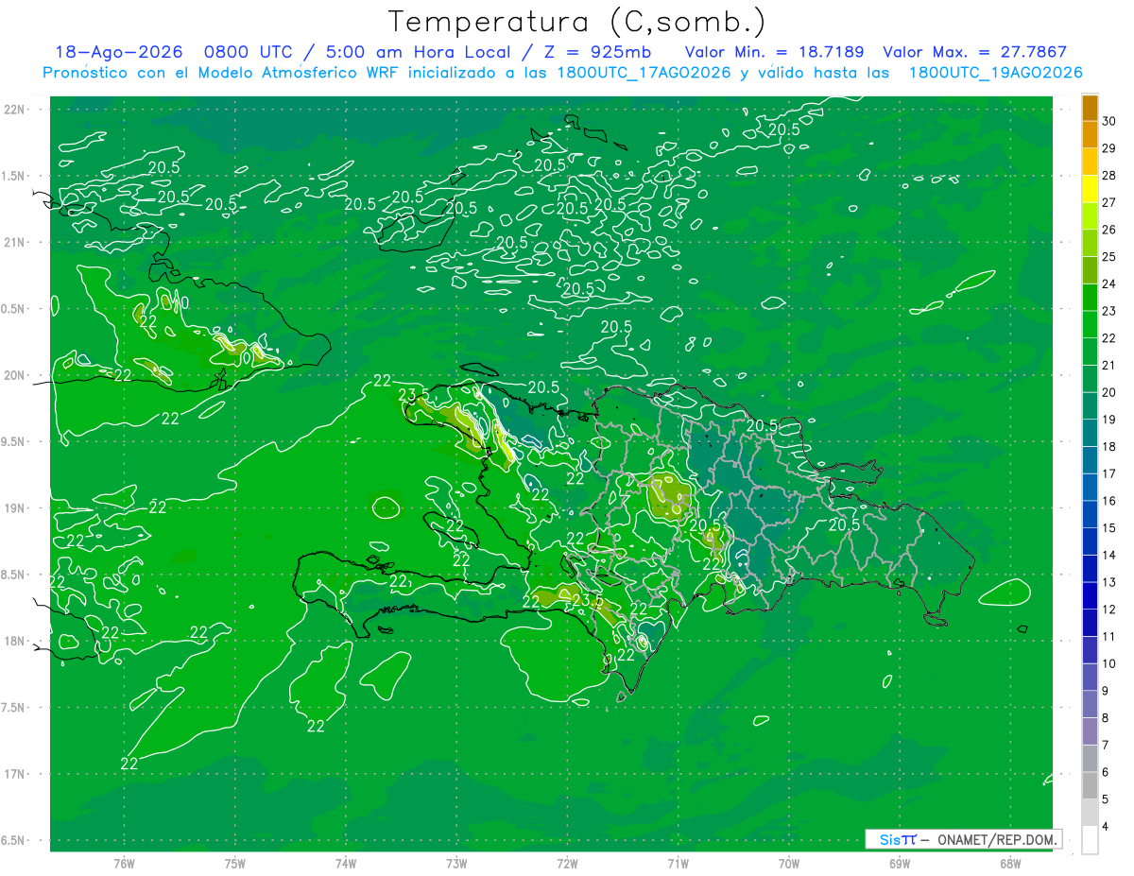
Task: Click the amber swatch between 28 and 29
Action: point(1090,162)
